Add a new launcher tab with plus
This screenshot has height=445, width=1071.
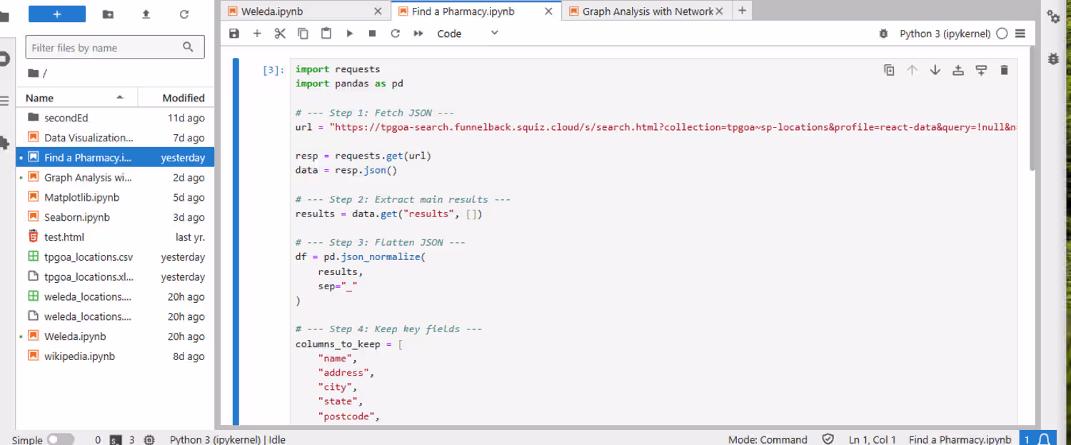point(742,11)
